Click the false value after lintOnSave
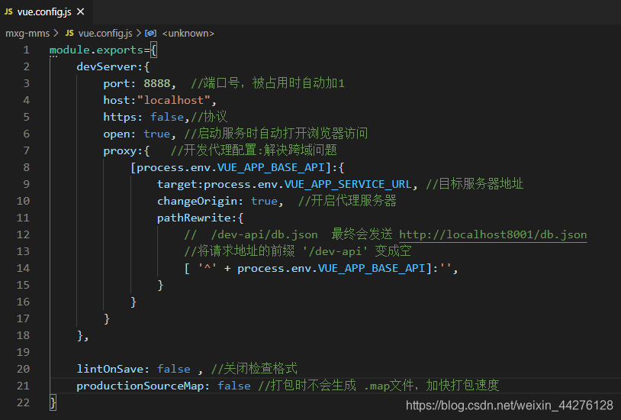The height and width of the screenshot is (420, 621). point(173,369)
